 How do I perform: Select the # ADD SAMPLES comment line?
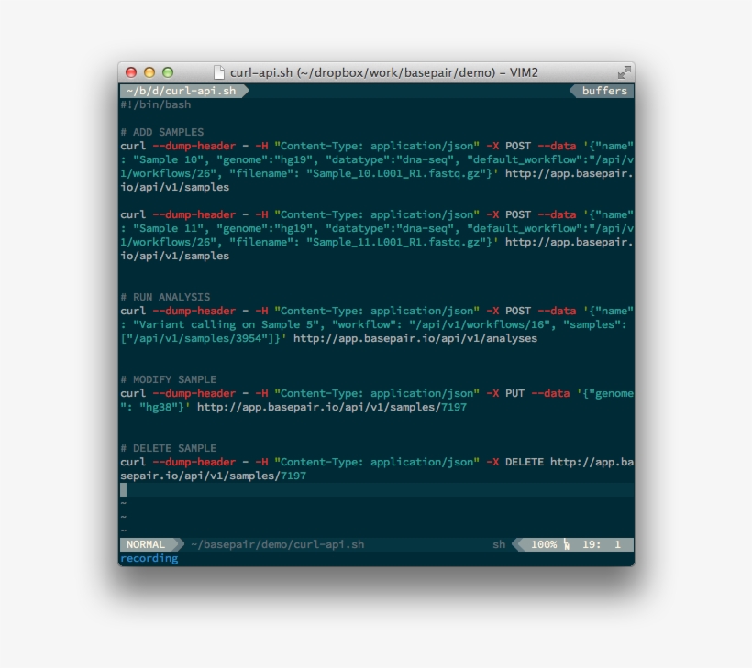point(165,131)
